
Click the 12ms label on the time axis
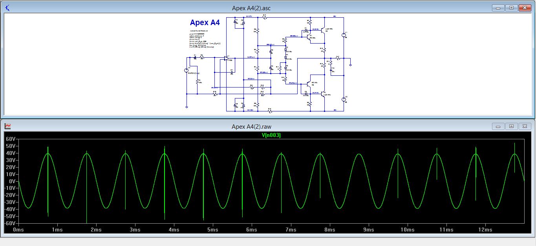click(x=485, y=230)
